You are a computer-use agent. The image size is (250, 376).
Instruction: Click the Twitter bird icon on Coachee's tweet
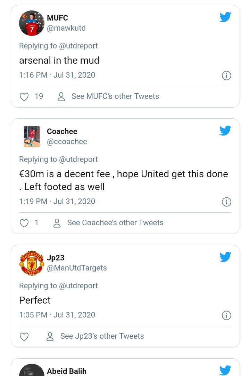pyautogui.click(x=225, y=131)
